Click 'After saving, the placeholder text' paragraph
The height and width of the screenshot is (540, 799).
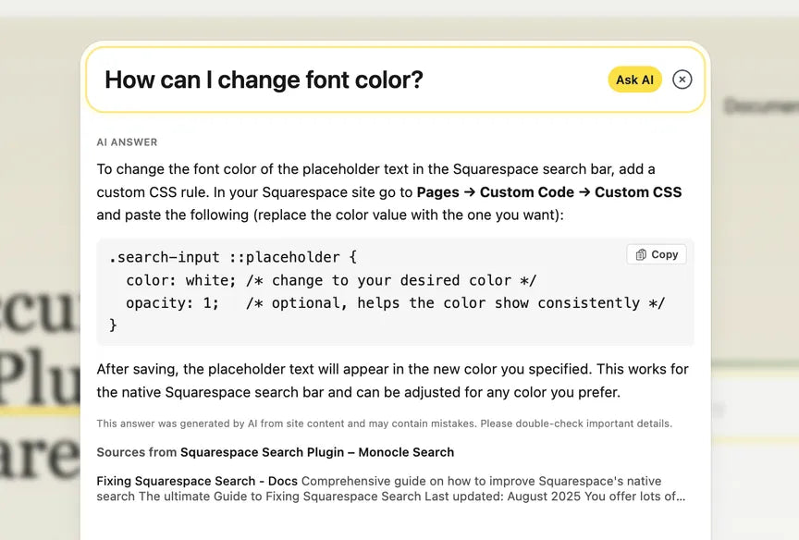pos(392,381)
